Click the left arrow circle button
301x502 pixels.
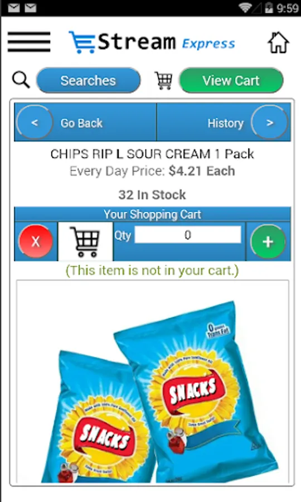point(35,122)
